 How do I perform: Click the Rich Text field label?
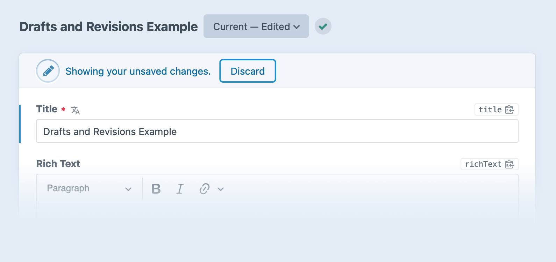point(58,164)
